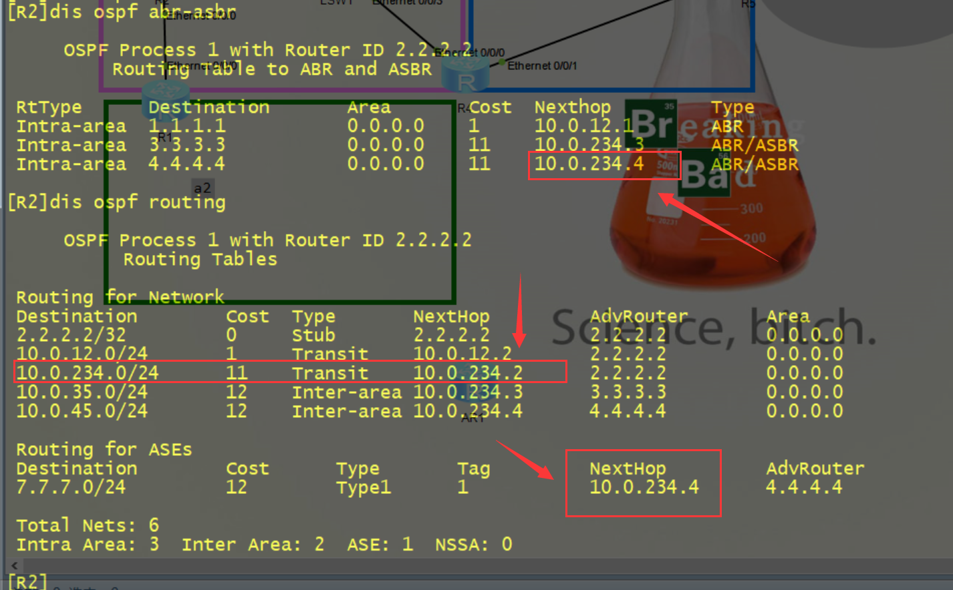Select the R4 router icon near Ethernet 0/0/0
This screenshot has width=953, height=590.
click(466, 75)
